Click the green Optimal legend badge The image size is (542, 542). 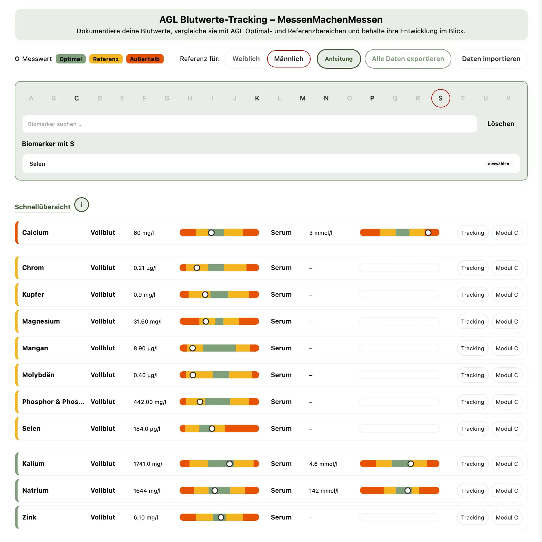click(71, 59)
